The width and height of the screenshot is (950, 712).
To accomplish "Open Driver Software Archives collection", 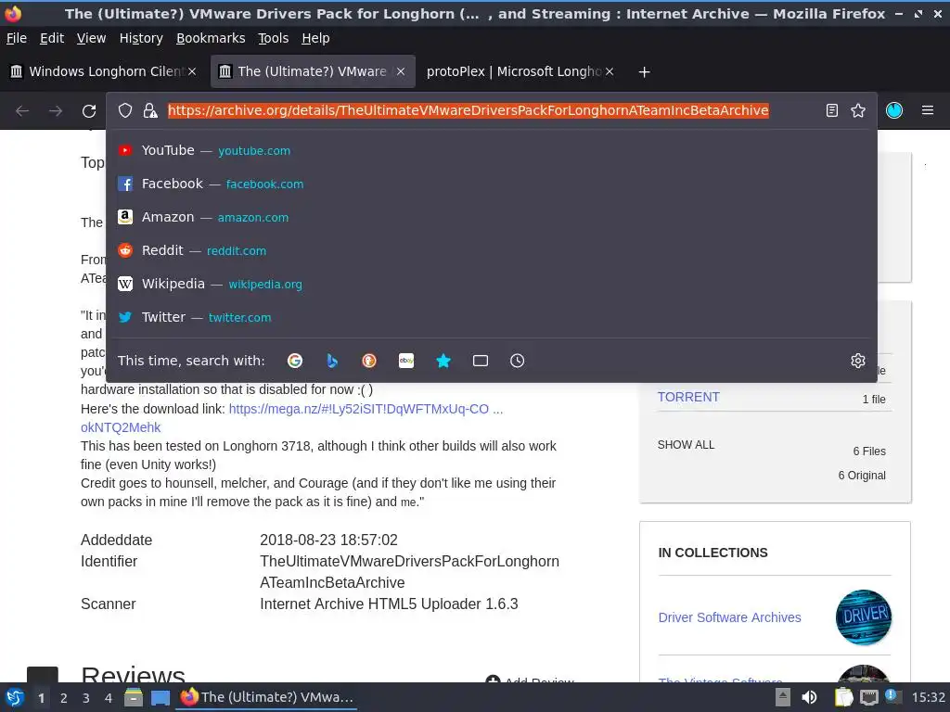I will click(x=729, y=617).
